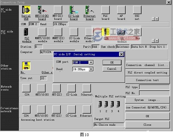Viewport: 173px width, 138px height.
Task: Click the SSC net icon box
Action: click(x=137, y=10)
